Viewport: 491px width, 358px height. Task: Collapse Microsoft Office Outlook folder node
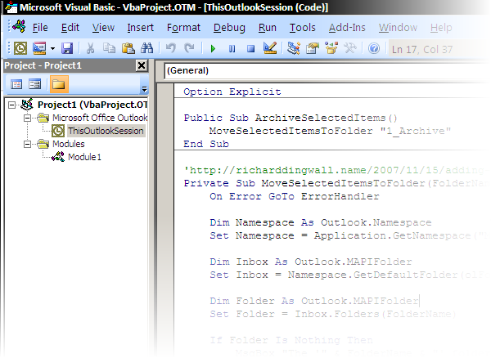27,119
